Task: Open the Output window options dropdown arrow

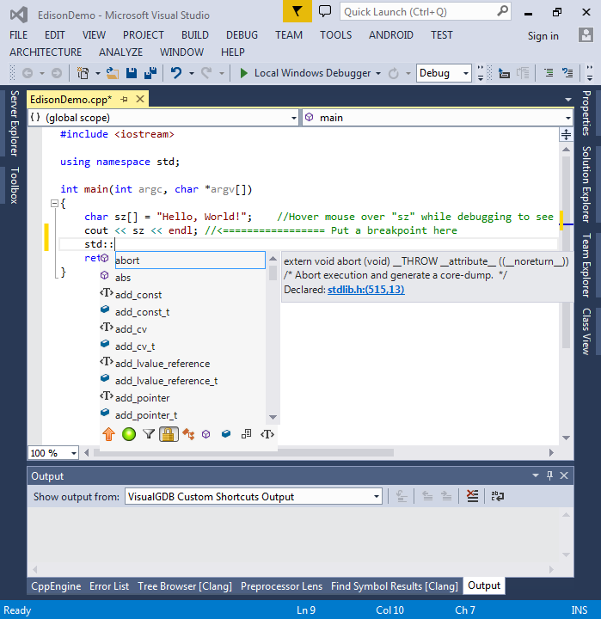Action: point(536,475)
